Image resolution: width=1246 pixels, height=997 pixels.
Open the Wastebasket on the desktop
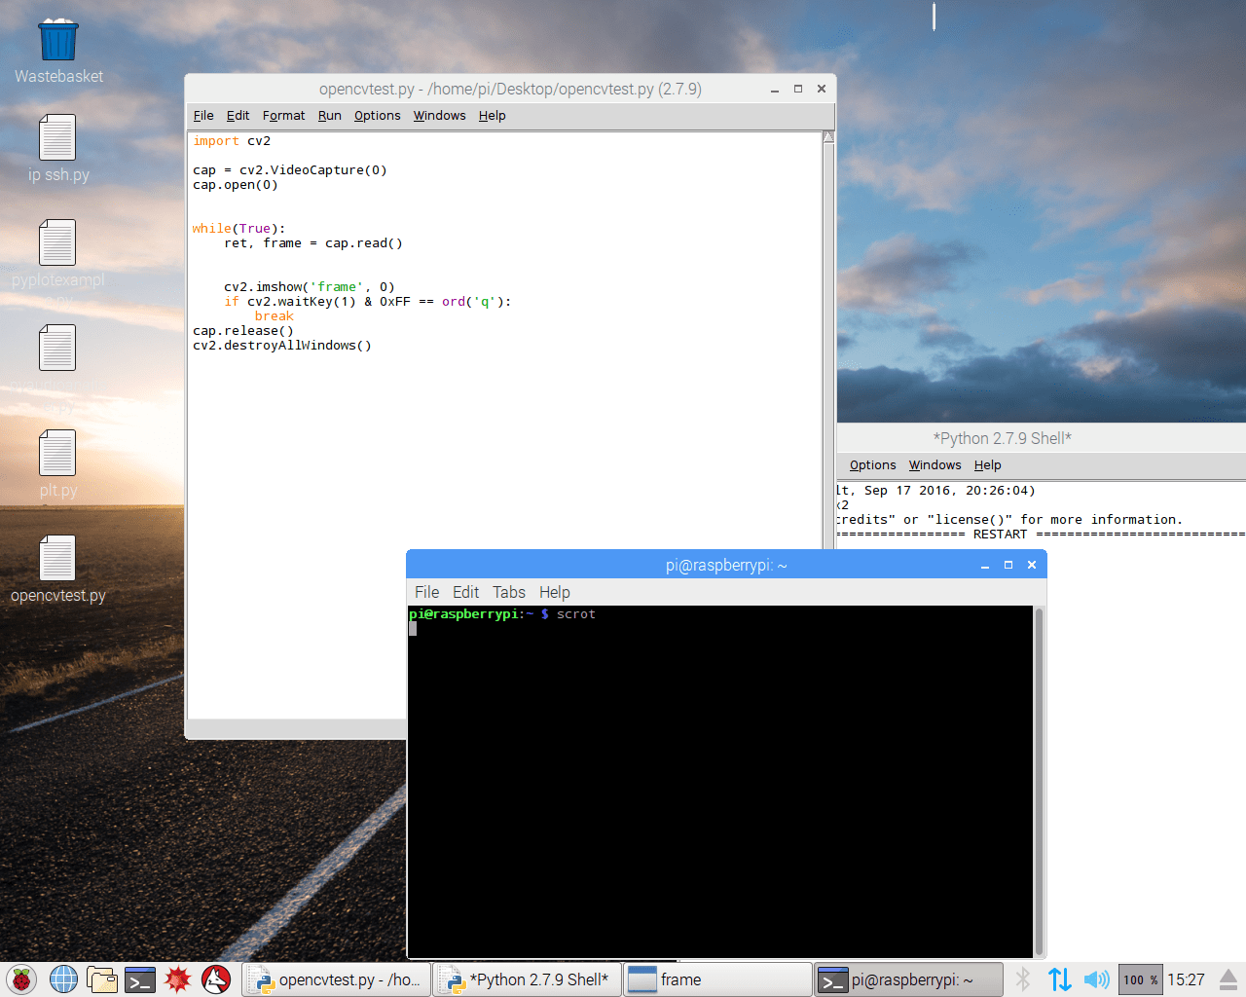[58, 39]
